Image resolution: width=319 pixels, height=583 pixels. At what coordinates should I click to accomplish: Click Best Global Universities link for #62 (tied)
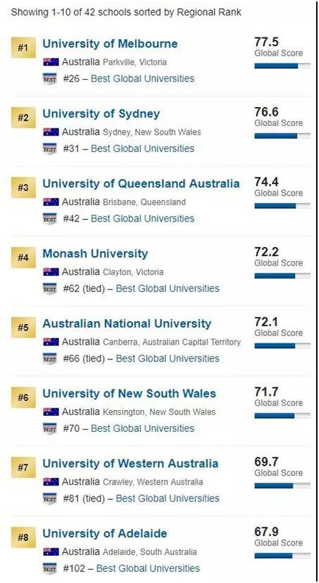[168, 288]
